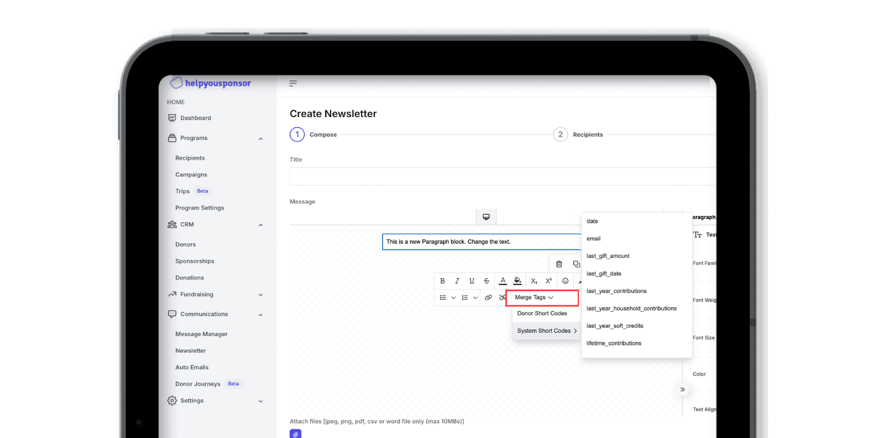The image size is (877, 438).
Task: Open the background fill color picker
Action: (x=517, y=281)
